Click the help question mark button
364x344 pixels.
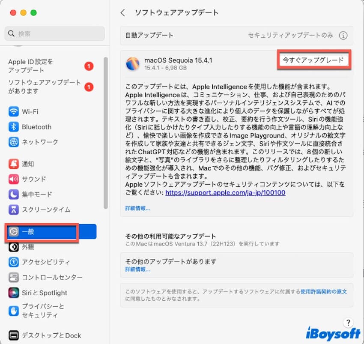pos(348,323)
